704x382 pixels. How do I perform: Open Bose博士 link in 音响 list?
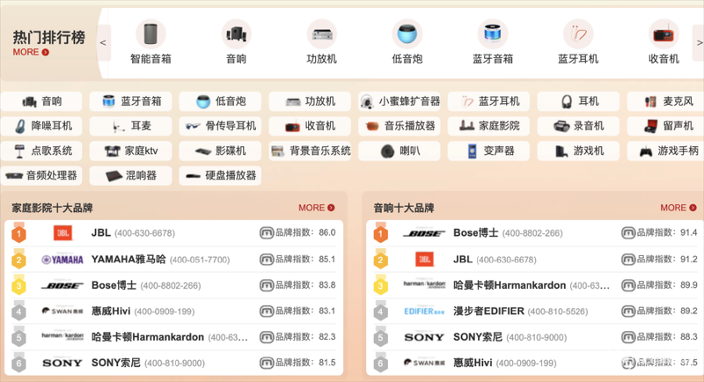476,233
